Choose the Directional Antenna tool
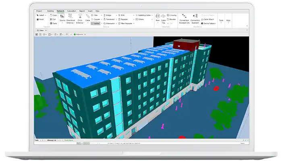282x161 pixels. [70, 17]
